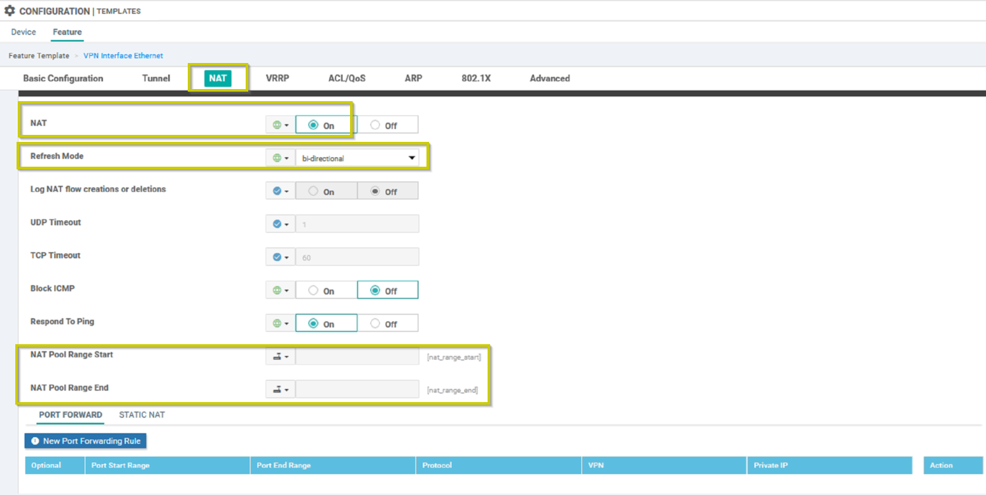Click the TEMPLATES heading text
The image size is (986, 495).
pyautogui.click(x=119, y=11)
